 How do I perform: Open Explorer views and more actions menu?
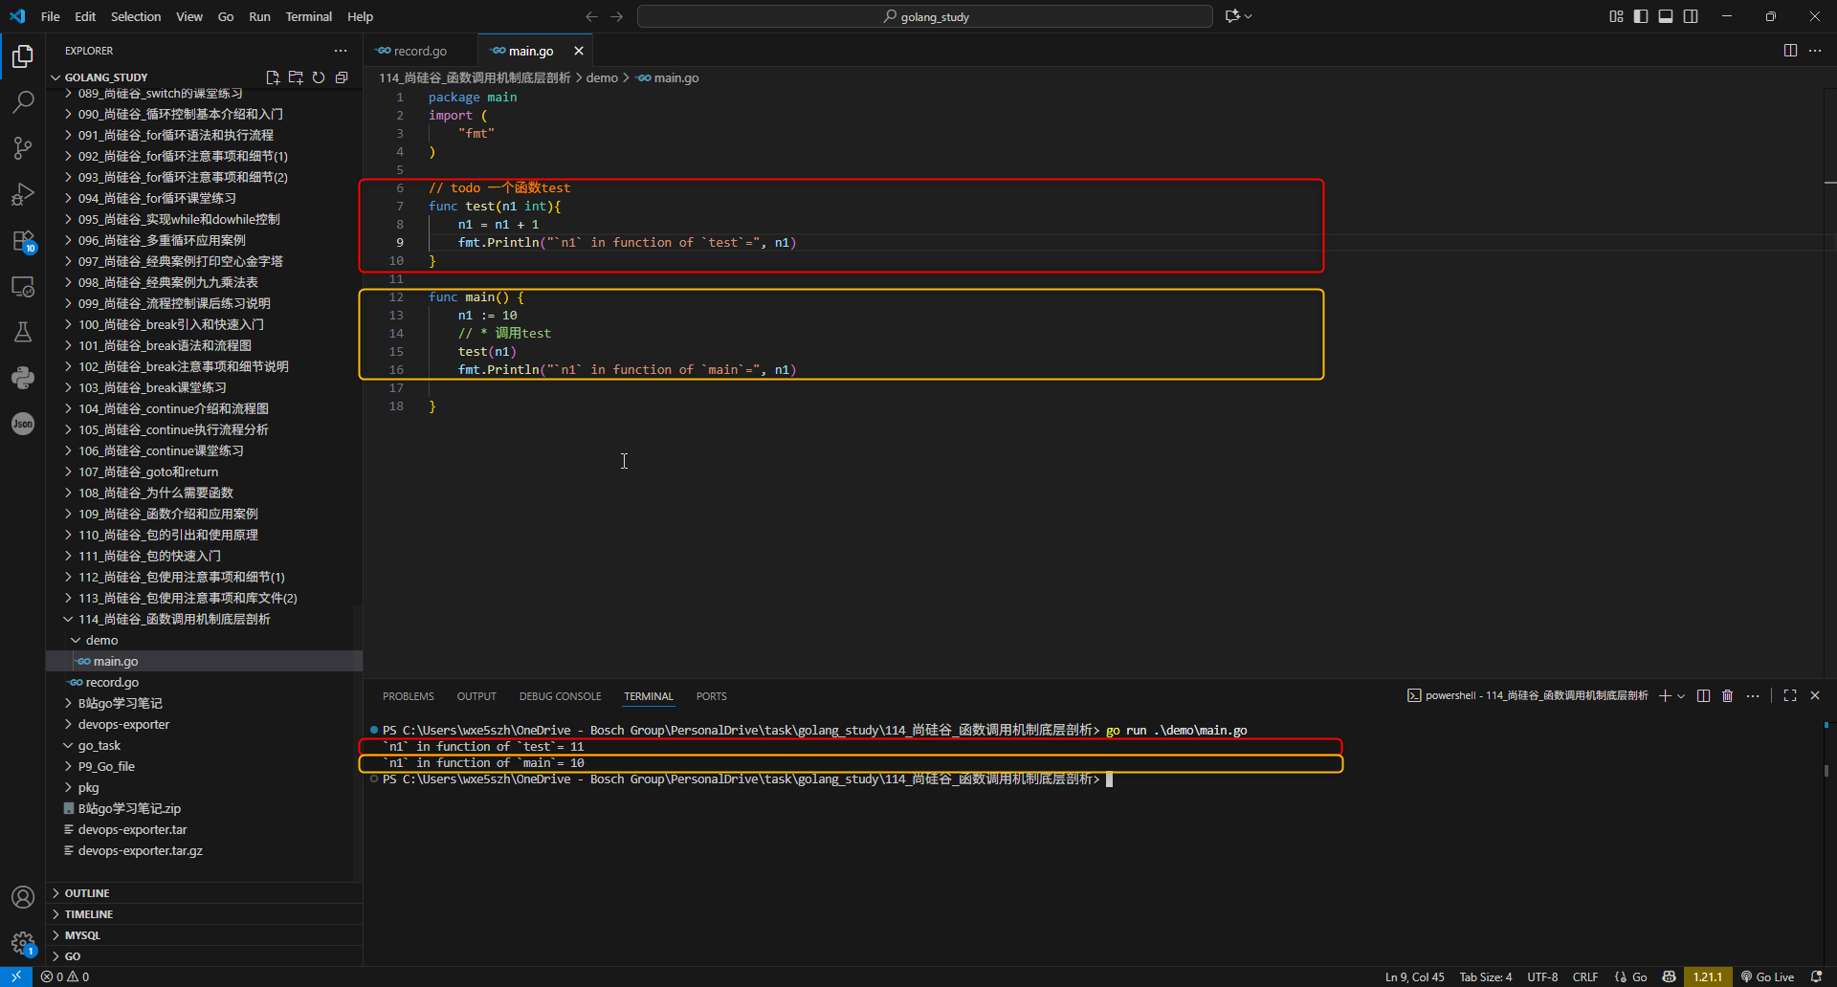[341, 51]
